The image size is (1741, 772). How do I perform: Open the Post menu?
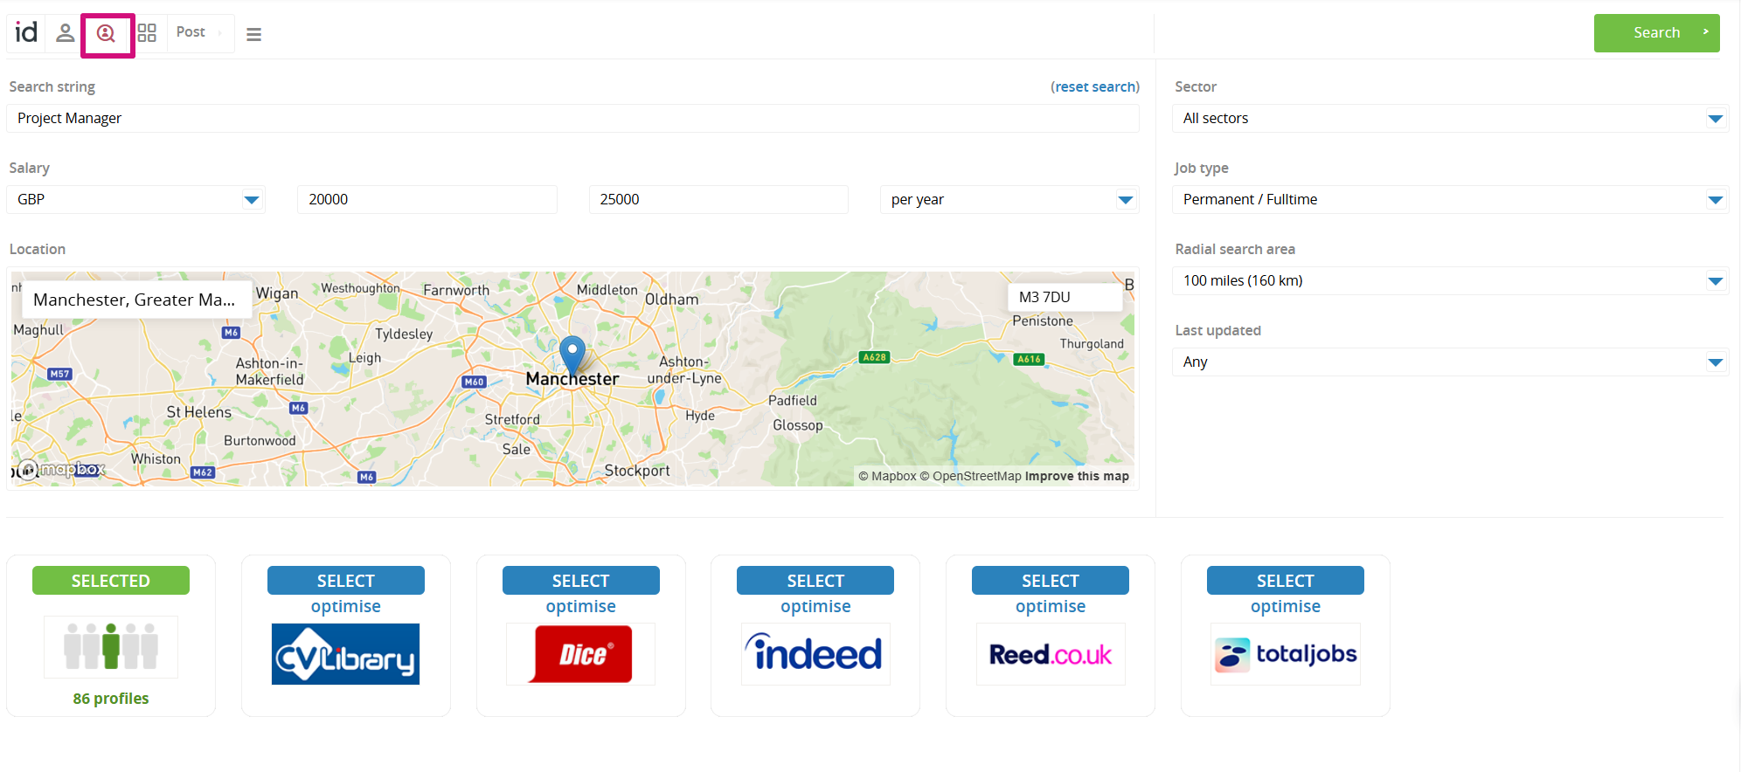(200, 33)
